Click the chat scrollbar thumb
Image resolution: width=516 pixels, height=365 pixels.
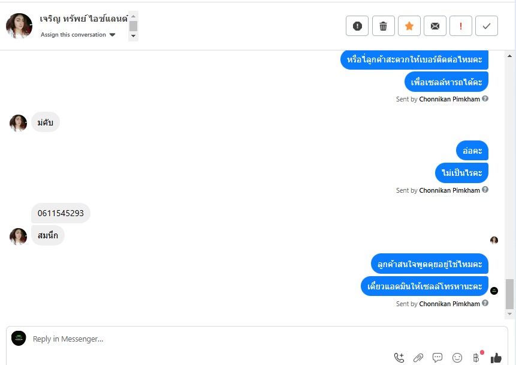[x=509, y=294]
